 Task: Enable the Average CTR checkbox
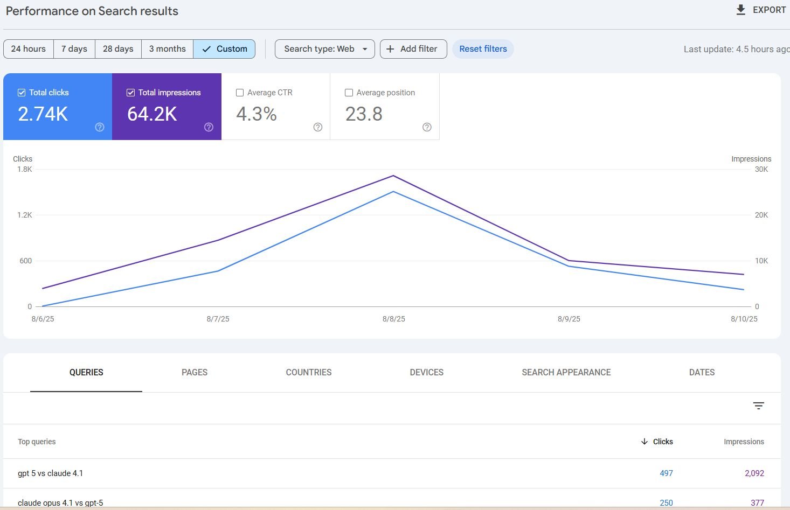pyautogui.click(x=240, y=93)
